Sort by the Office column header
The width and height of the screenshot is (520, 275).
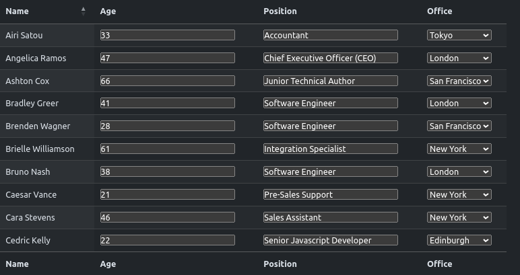pos(439,11)
